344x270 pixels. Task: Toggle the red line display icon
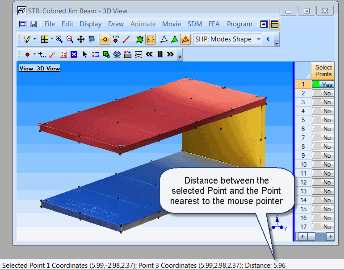126,39
